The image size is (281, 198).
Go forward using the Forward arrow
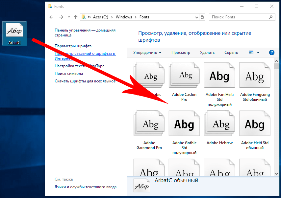(x=61, y=17)
